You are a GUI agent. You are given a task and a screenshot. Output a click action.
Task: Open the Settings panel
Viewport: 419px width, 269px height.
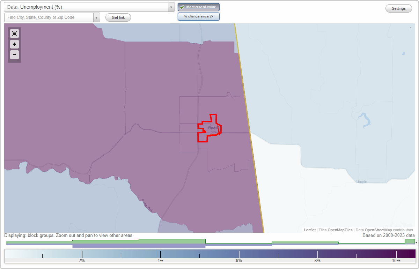(x=398, y=8)
